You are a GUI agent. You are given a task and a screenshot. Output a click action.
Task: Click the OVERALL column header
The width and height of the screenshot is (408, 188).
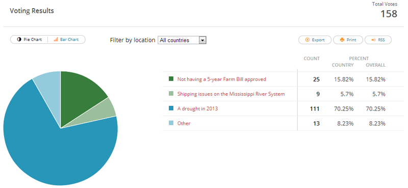tap(376, 65)
